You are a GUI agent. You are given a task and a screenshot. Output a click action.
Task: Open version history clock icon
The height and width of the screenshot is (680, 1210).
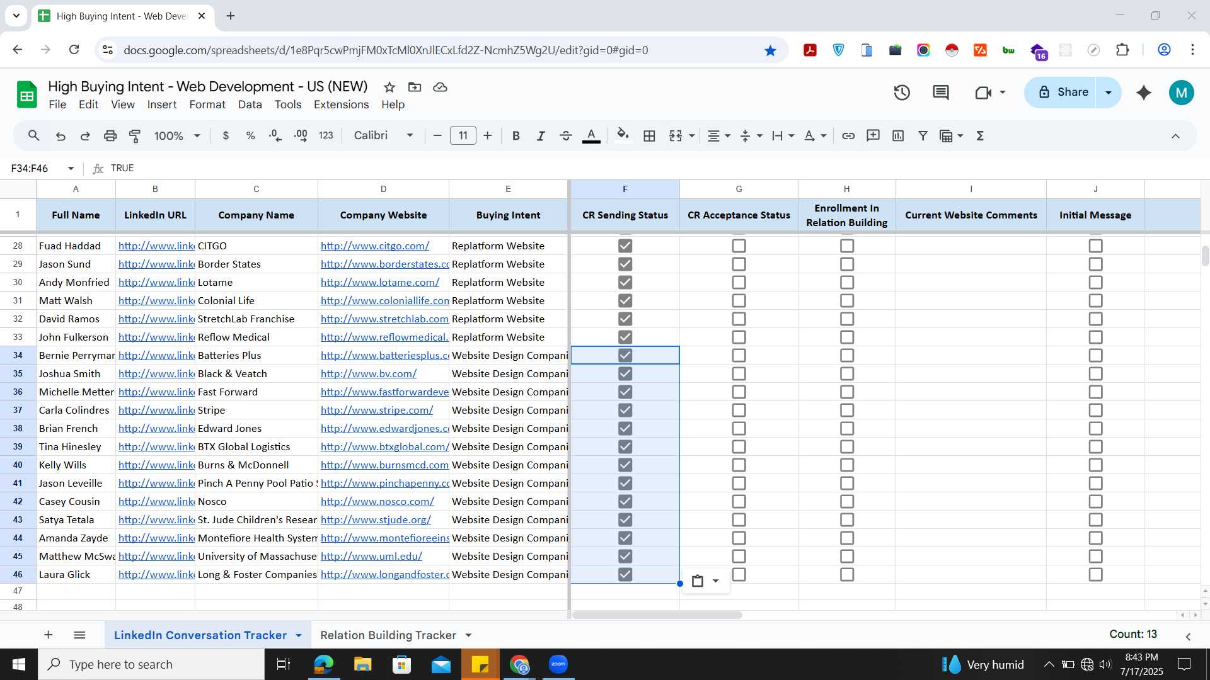coord(902,93)
